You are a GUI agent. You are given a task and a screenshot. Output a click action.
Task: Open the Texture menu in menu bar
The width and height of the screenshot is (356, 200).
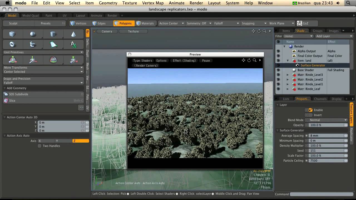point(130,3)
